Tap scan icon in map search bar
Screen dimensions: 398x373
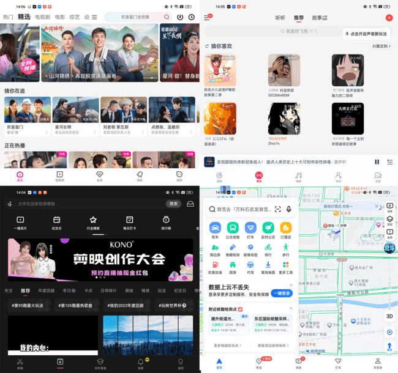[278, 209]
